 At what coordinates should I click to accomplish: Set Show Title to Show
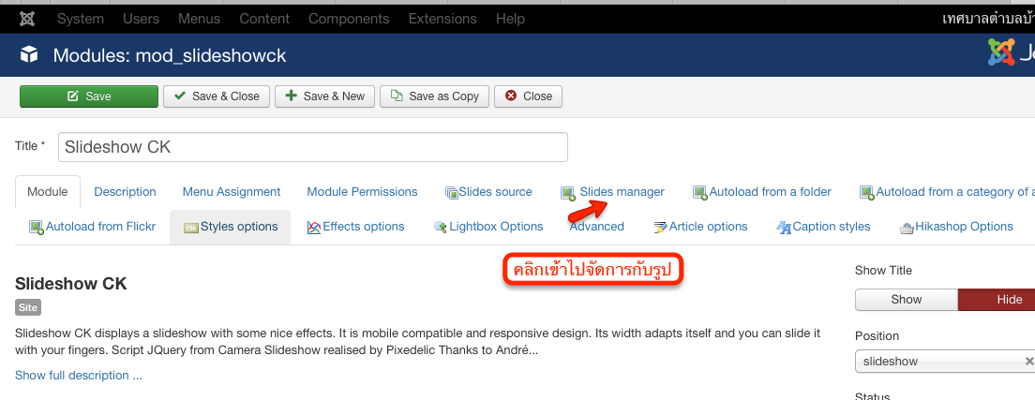pos(906,300)
